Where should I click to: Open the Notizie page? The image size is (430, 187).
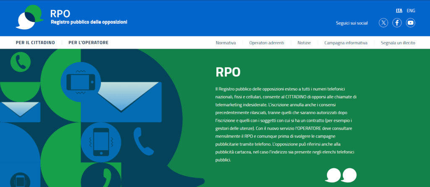(x=304, y=43)
